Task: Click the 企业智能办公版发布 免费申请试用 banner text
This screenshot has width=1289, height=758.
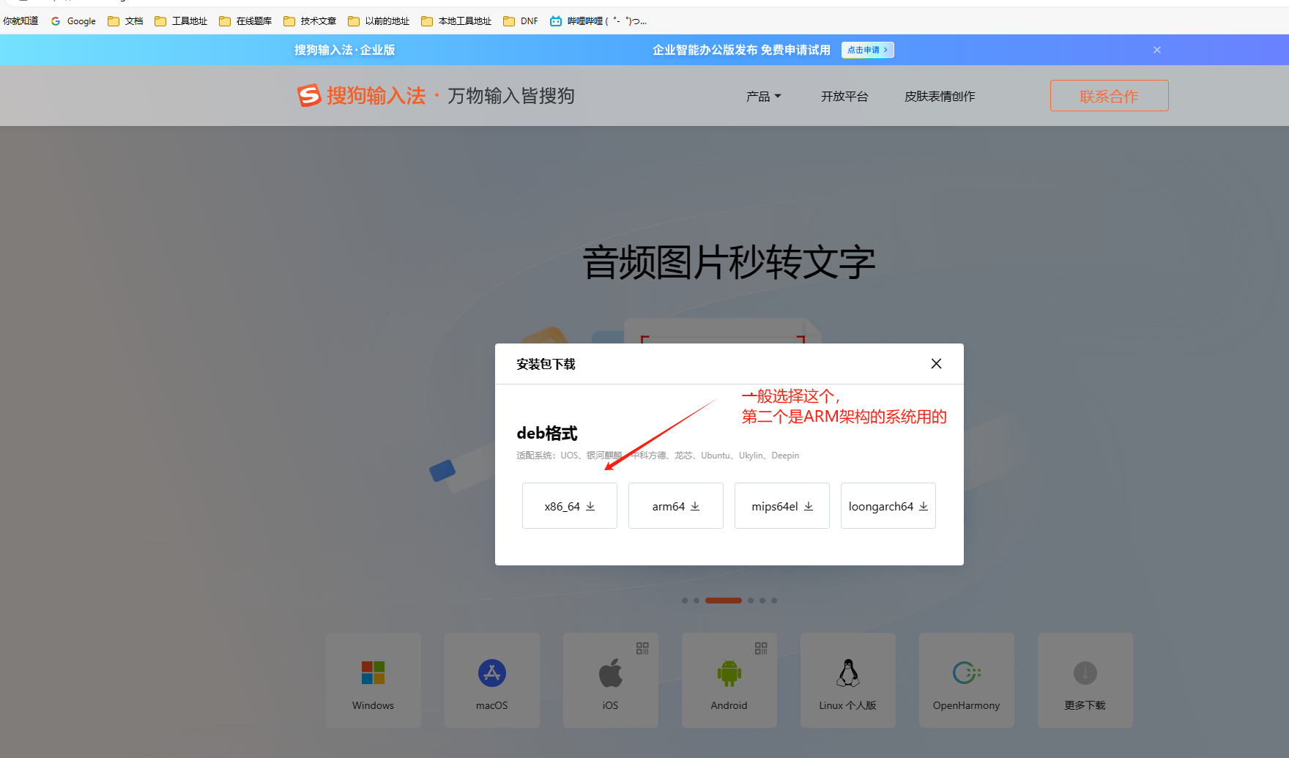Action: (741, 50)
